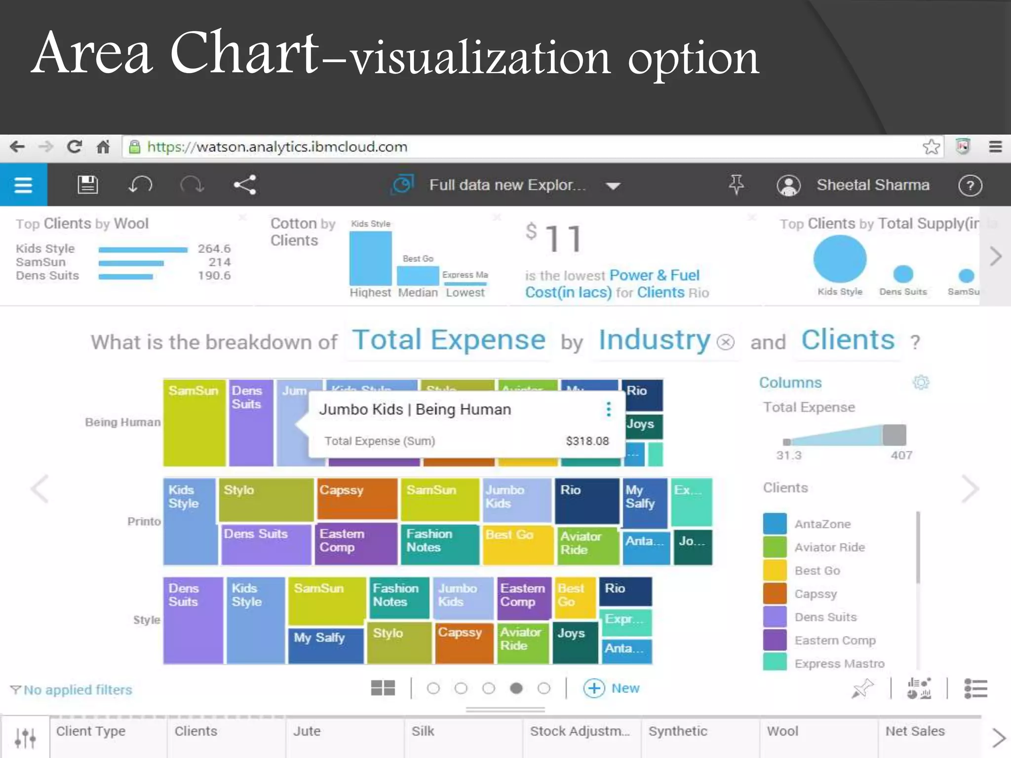The image size is (1011, 758).
Task: Open the data filter sliders icon
Action: pos(25,738)
